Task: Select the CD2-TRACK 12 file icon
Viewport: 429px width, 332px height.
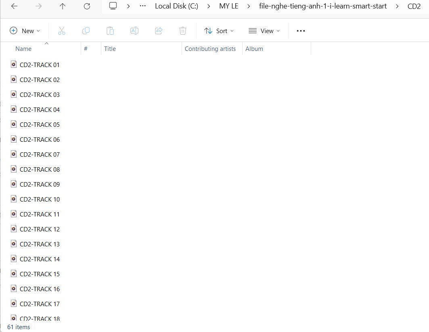Action: coord(14,229)
